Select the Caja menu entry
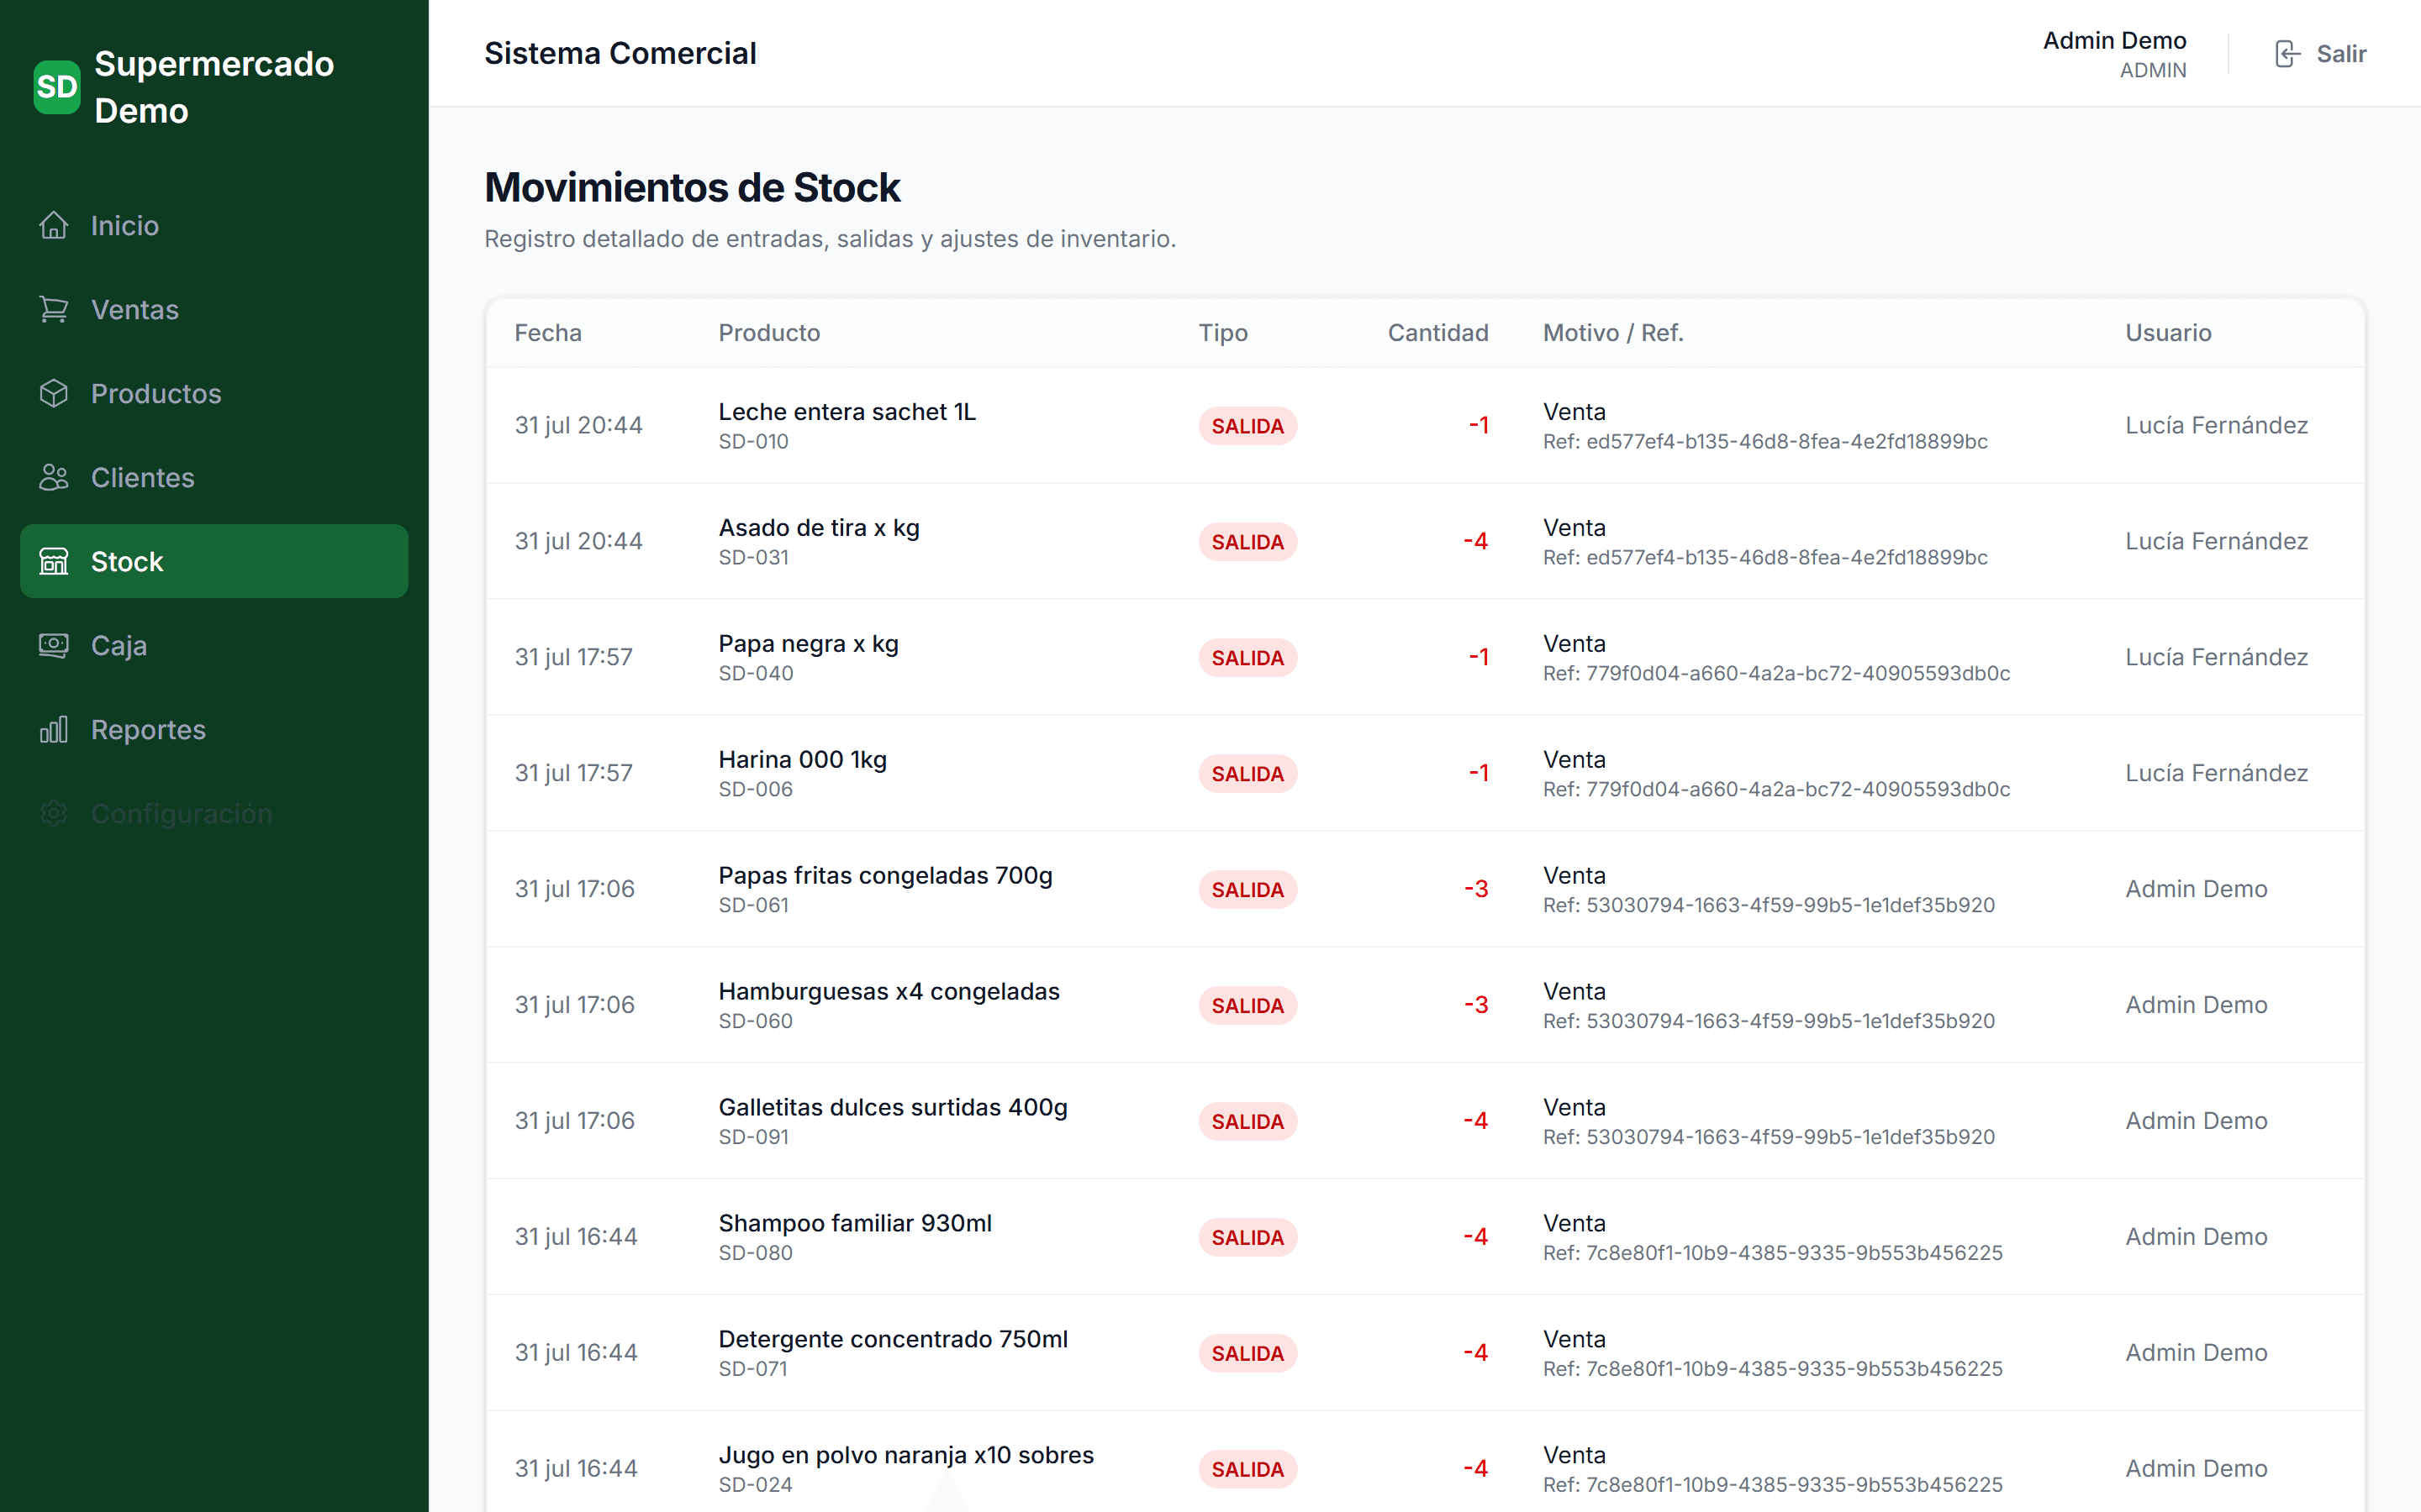2421x1512 pixels. click(214, 645)
